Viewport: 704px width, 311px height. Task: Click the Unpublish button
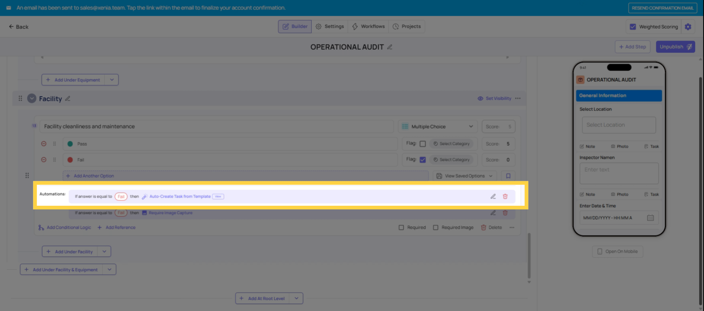click(675, 47)
